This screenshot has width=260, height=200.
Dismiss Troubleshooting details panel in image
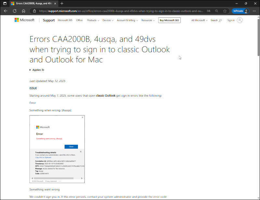coord(81,152)
